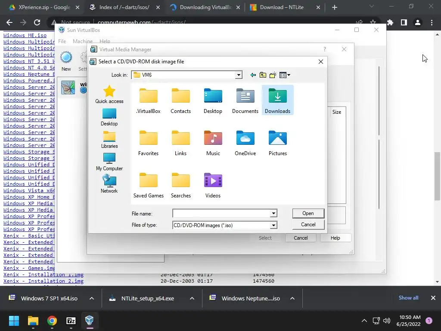This screenshot has width=441, height=331.
Task: Close the Select CD/DVD-ROM dialog
Action: (x=320, y=62)
